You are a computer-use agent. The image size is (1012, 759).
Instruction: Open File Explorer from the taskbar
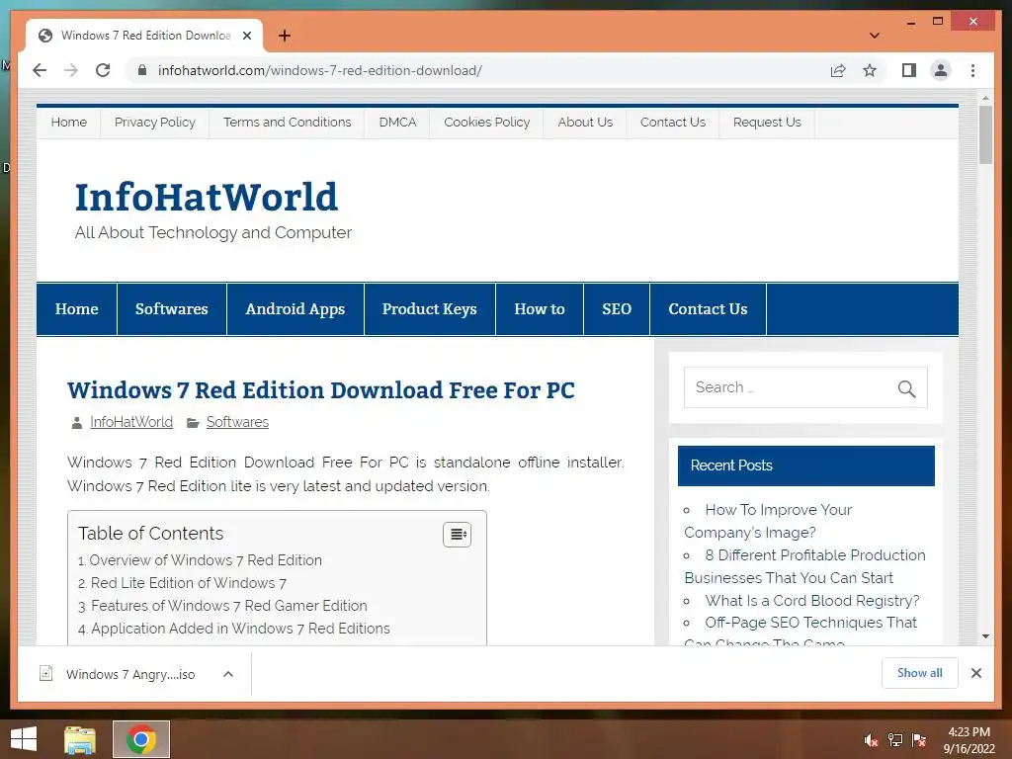click(x=80, y=739)
